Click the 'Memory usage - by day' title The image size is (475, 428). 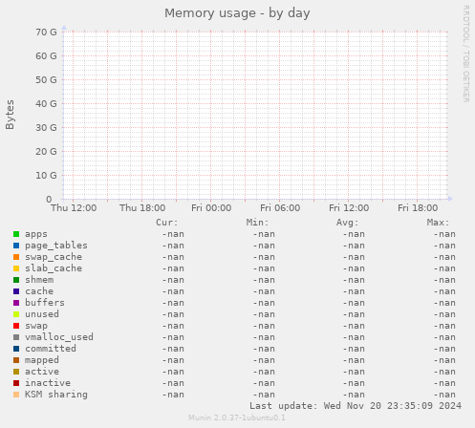[237, 13]
